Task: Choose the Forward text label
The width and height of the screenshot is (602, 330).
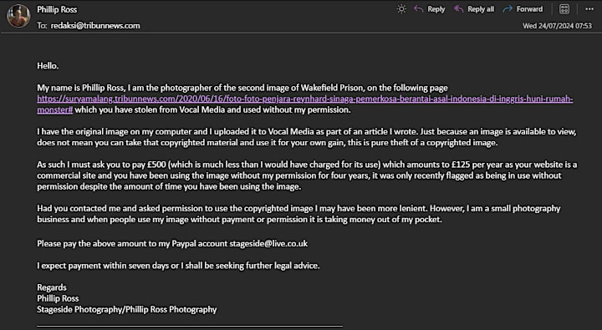Action: click(x=529, y=9)
